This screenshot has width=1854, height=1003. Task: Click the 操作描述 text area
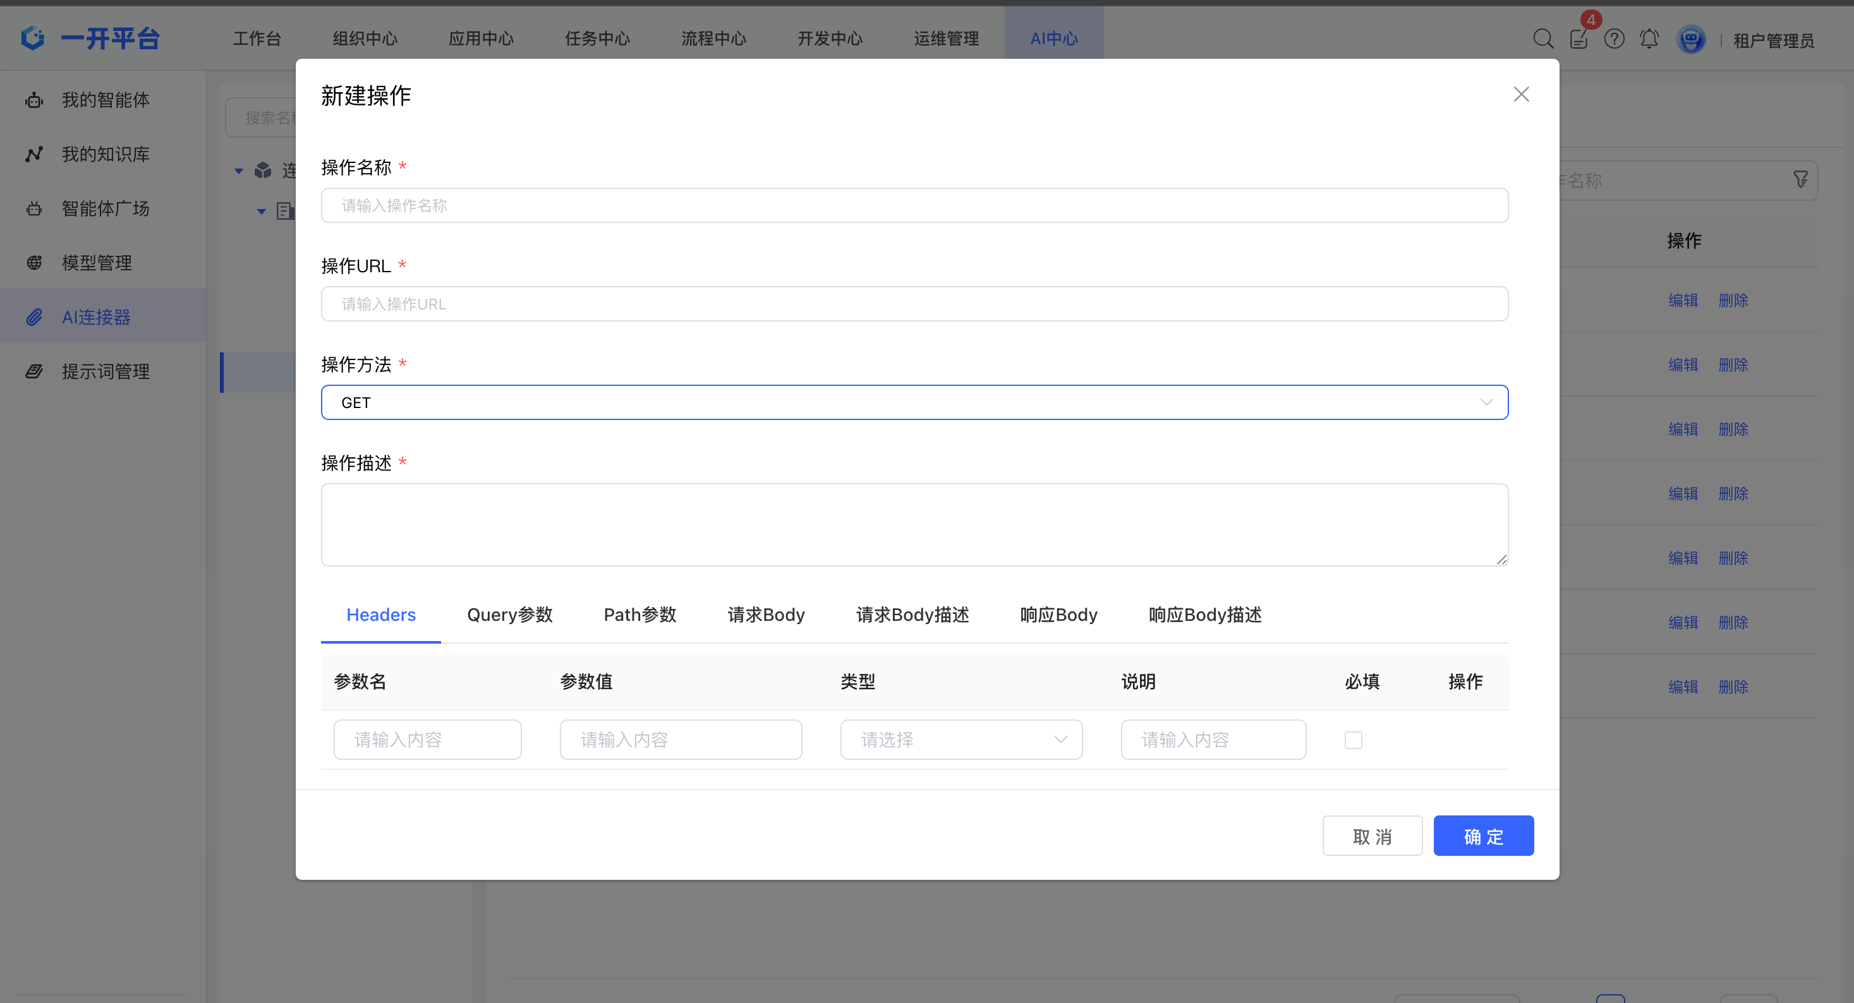[x=914, y=524]
